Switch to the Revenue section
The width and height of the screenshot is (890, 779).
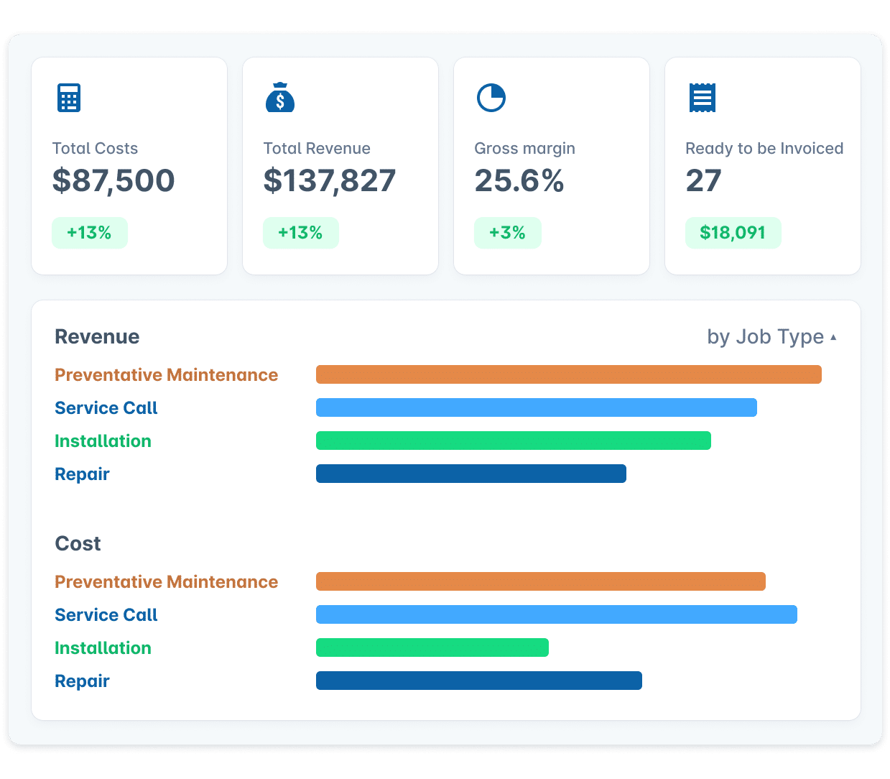coord(97,336)
